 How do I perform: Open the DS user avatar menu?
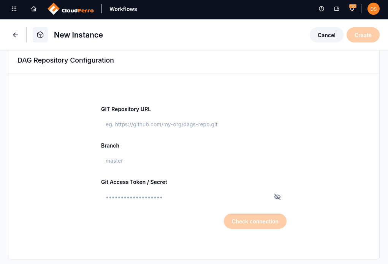(x=374, y=9)
